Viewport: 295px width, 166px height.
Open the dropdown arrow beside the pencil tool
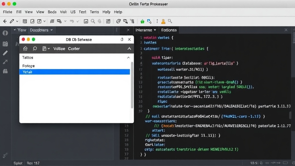point(17,21)
